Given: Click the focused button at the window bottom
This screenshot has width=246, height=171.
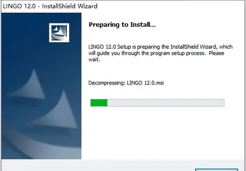Looking at the screenshot, I should click(x=217, y=170).
